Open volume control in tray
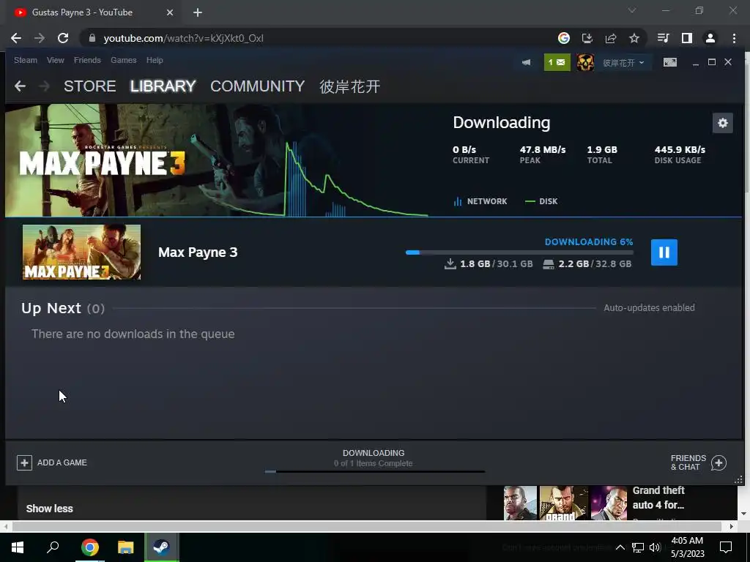Image resolution: width=750 pixels, height=562 pixels. [x=655, y=547]
